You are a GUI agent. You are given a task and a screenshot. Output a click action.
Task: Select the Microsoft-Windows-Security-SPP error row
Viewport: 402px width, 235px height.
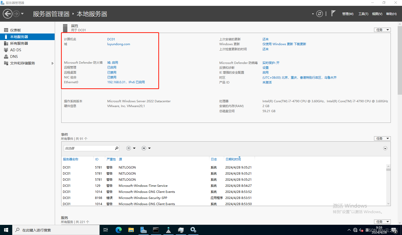tap(224, 198)
